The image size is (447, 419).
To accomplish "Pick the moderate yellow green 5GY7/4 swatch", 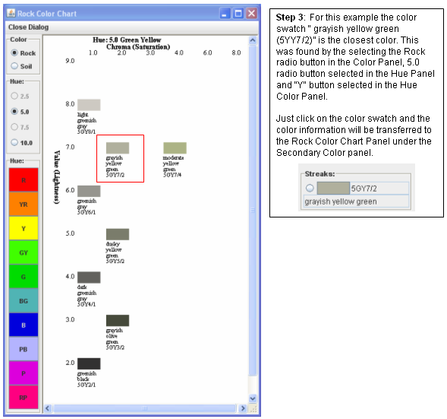I will pos(175,148).
